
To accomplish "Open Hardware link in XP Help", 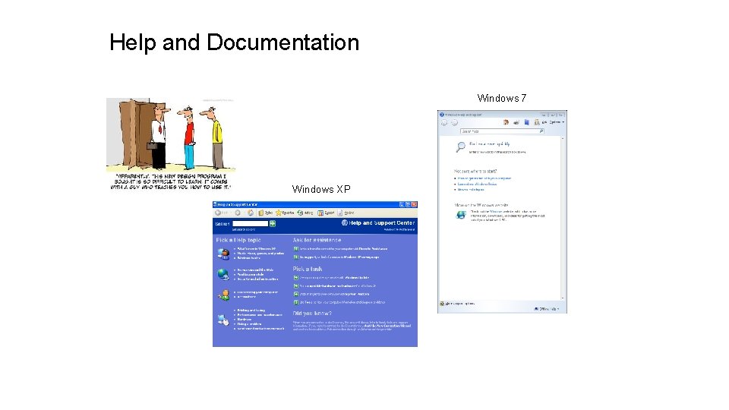I will coord(244,320).
